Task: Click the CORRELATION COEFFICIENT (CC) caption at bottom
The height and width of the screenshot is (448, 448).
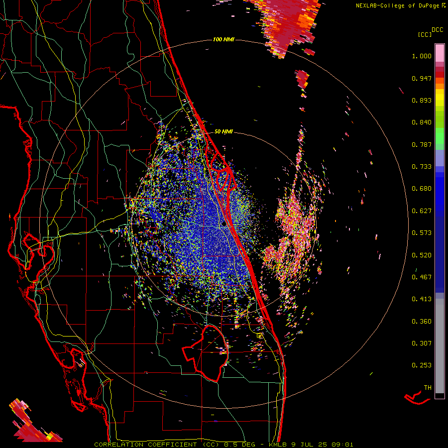Action: click(157, 445)
